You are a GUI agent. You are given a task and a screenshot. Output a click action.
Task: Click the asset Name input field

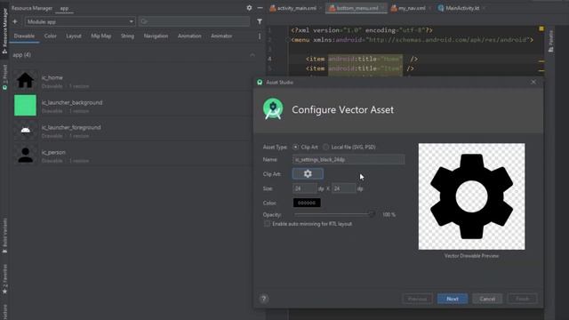pos(349,159)
